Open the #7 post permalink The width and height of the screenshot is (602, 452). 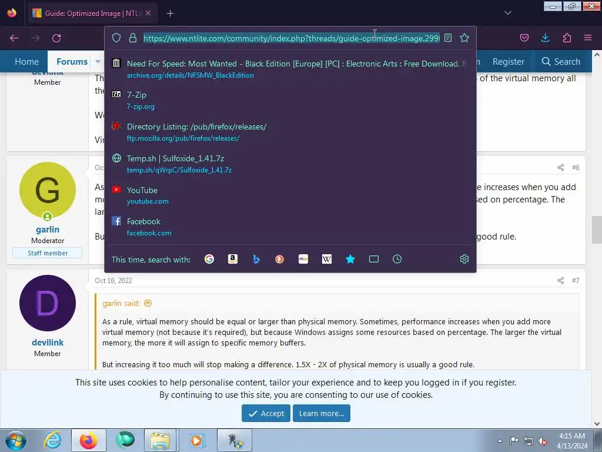(575, 281)
